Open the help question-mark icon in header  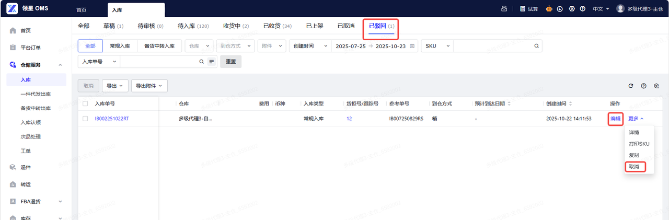coord(582,8)
